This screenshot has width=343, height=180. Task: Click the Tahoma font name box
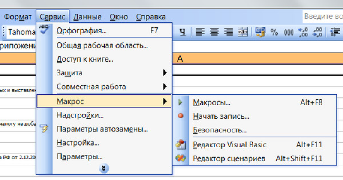21,32
